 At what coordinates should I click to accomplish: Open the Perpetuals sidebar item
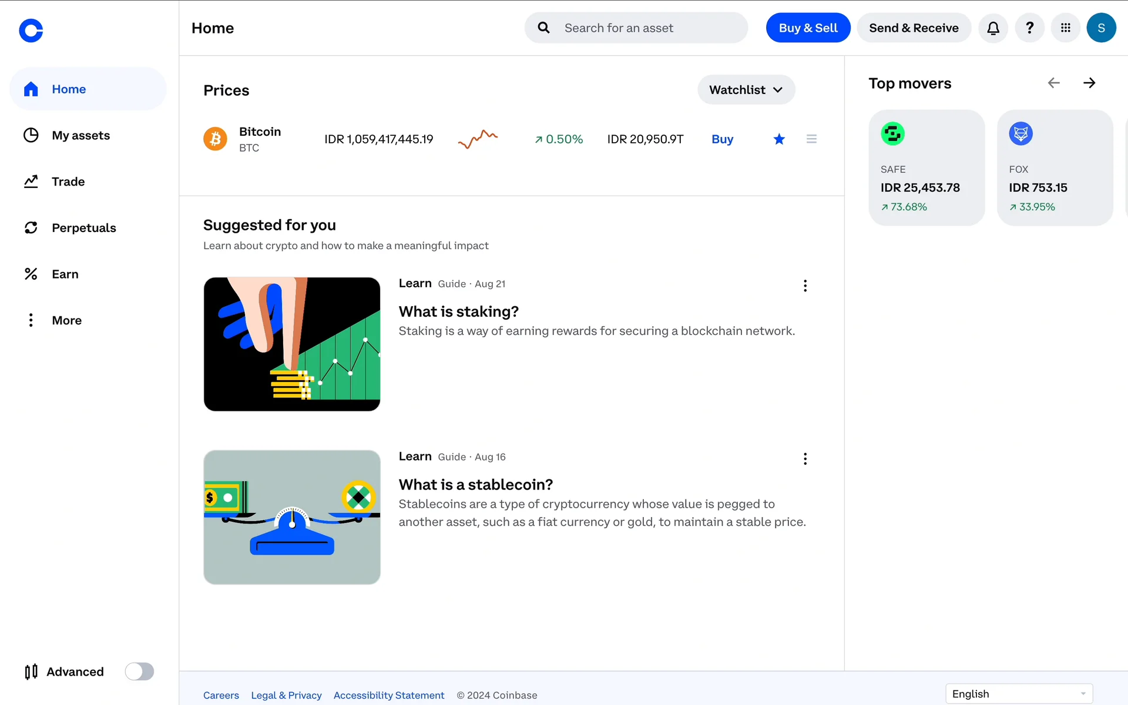tap(83, 228)
